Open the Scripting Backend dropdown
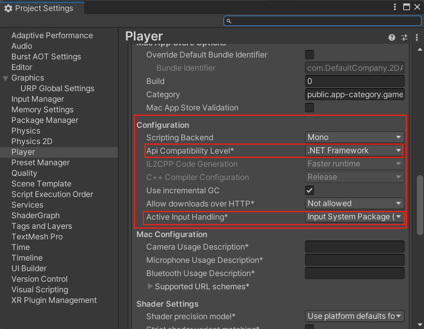 pyautogui.click(x=354, y=137)
